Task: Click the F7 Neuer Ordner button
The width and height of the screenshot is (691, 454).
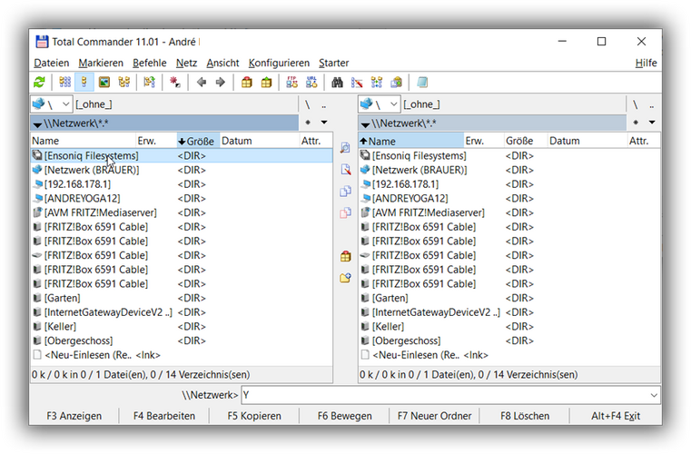Action: [435, 416]
